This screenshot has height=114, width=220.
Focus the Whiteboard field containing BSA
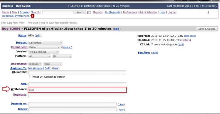(x=77, y=90)
